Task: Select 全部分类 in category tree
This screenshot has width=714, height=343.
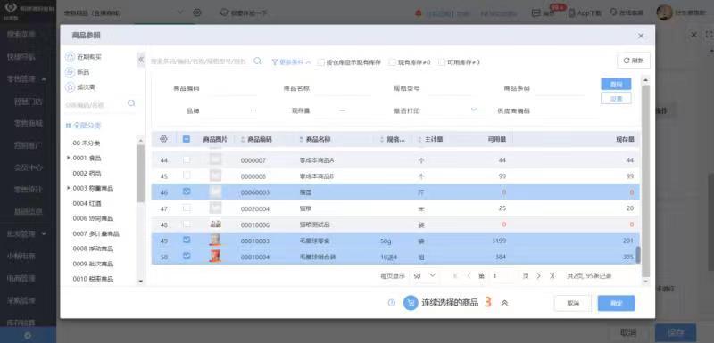Action: 83,125
